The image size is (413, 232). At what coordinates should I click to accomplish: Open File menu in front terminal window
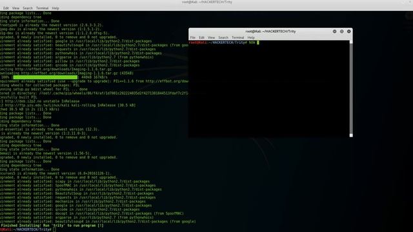click(x=193, y=37)
